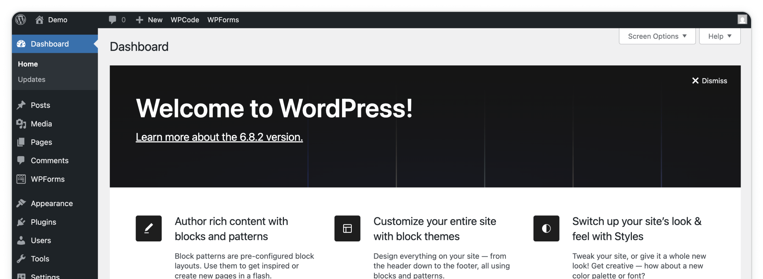
Task: Click 'Block patterns are pre-configured' paragraph
Action: click(244, 266)
